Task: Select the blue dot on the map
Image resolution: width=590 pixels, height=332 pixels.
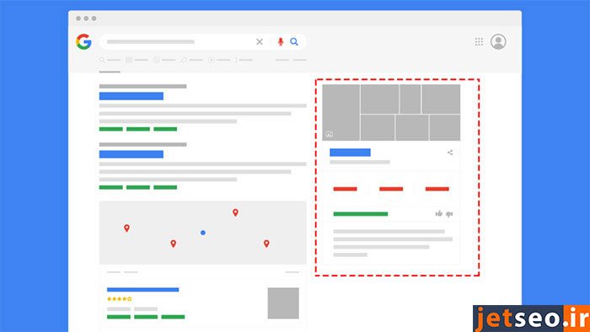Action: click(203, 233)
